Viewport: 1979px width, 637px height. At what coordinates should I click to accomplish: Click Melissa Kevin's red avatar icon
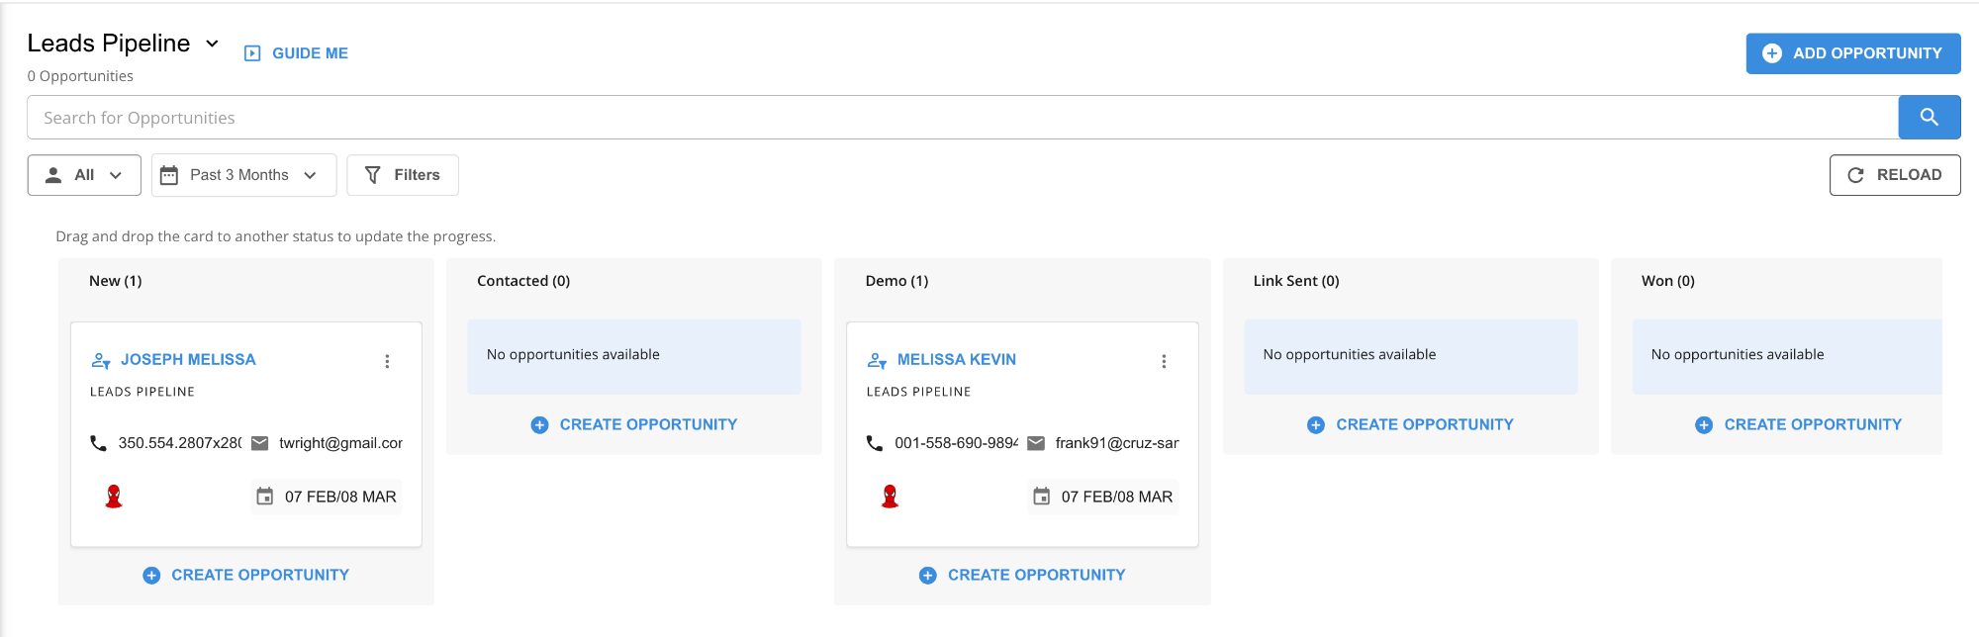pyautogui.click(x=890, y=497)
